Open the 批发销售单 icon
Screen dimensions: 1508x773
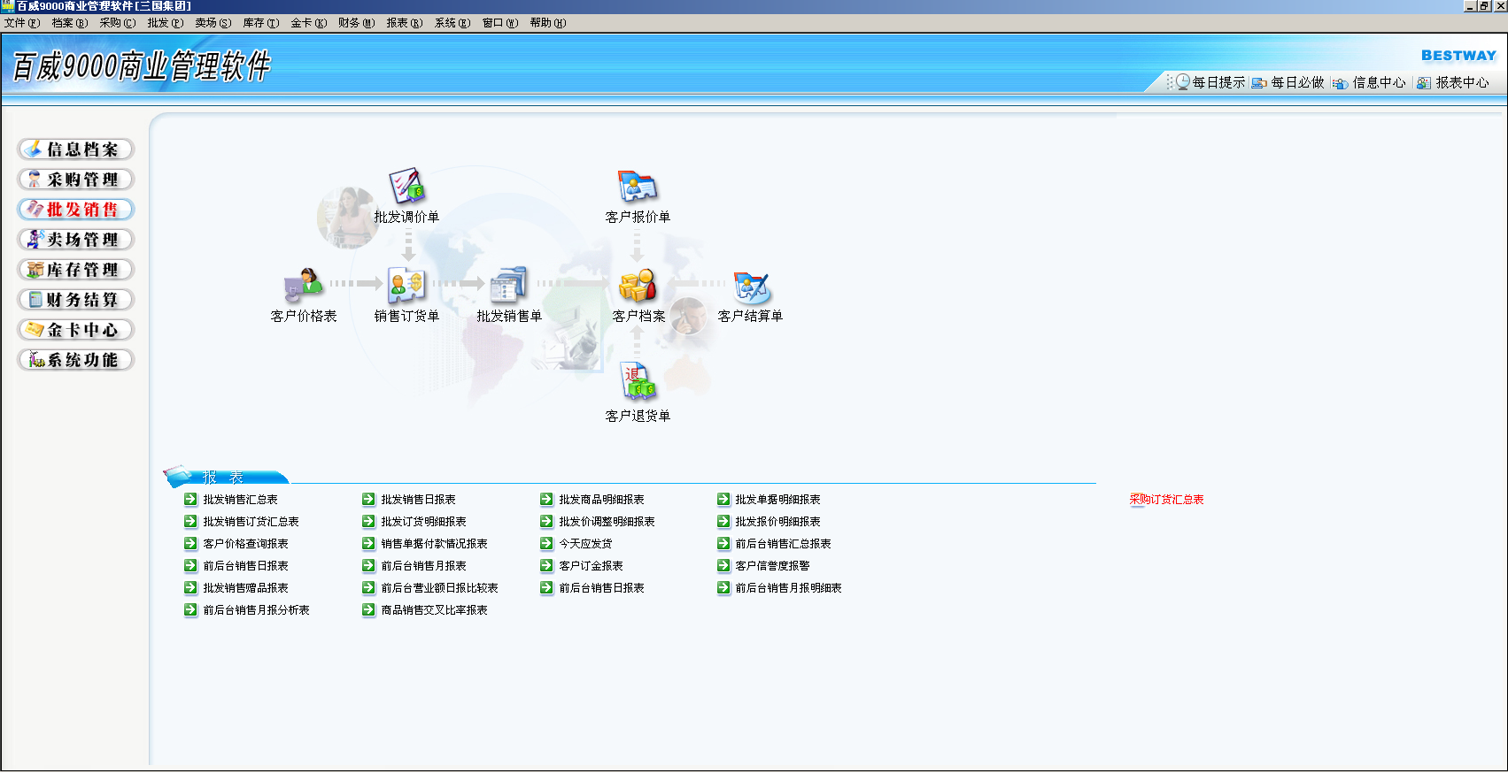(509, 285)
